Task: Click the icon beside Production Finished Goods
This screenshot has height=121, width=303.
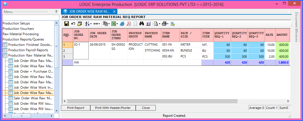Action: 5,45
